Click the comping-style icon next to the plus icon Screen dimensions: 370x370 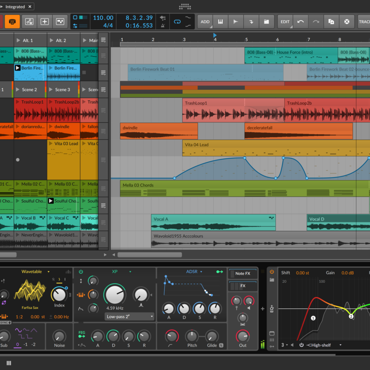[60, 22]
